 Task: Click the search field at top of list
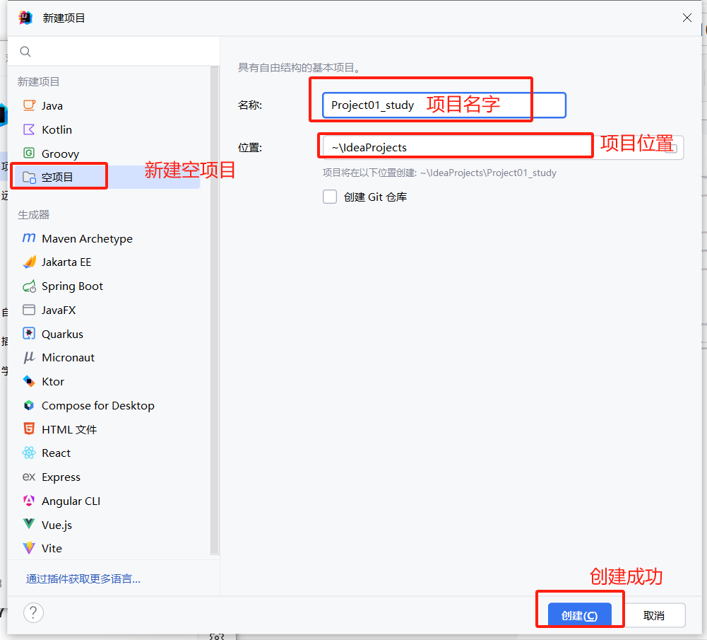tap(114, 52)
